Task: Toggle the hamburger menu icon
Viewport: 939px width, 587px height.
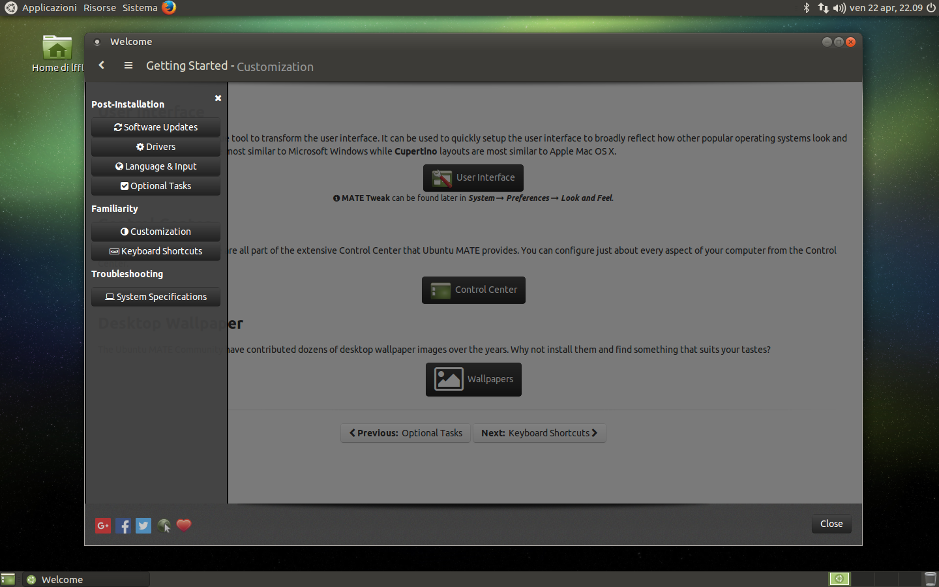Action: 128,65
